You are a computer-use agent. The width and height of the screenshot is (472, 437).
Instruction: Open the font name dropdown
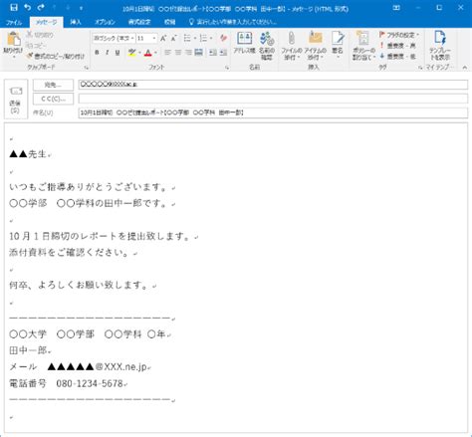(114, 39)
